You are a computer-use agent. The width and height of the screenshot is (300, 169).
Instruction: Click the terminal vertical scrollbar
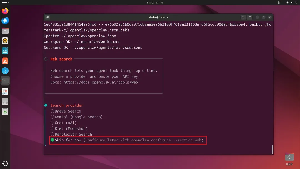point(272,149)
